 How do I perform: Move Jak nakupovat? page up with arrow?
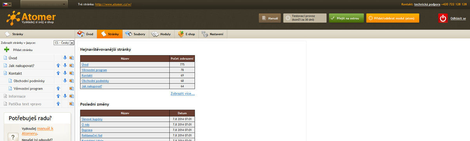[x=58, y=65]
